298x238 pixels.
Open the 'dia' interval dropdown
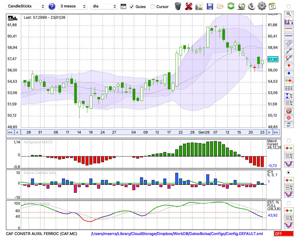coord(104,6)
